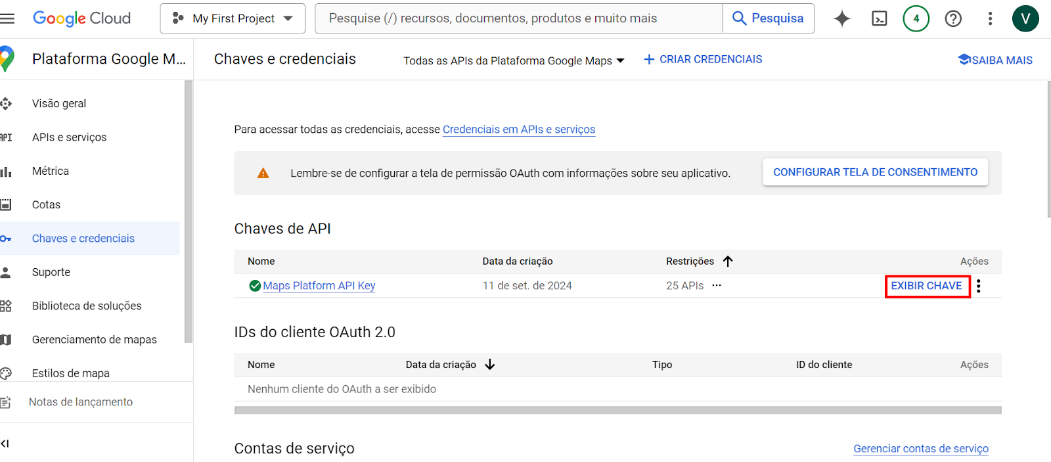Open the My First Project selector
Image resolution: width=1051 pixels, height=462 pixels.
click(x=233, y=18)
